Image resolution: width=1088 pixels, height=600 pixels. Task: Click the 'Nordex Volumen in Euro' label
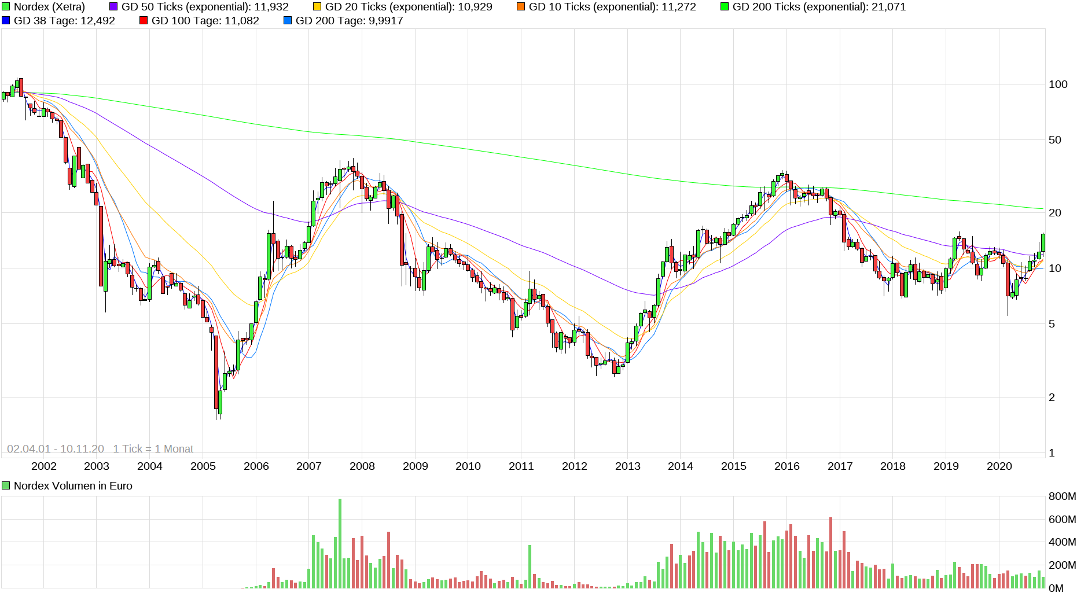point(73,486)
